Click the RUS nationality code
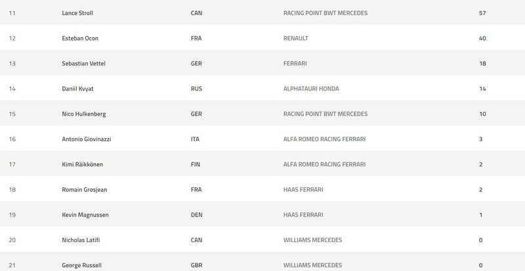The image size is (525, 271). pos(195,89)
